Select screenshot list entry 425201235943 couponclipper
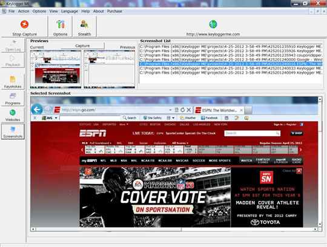 (231, 55)
